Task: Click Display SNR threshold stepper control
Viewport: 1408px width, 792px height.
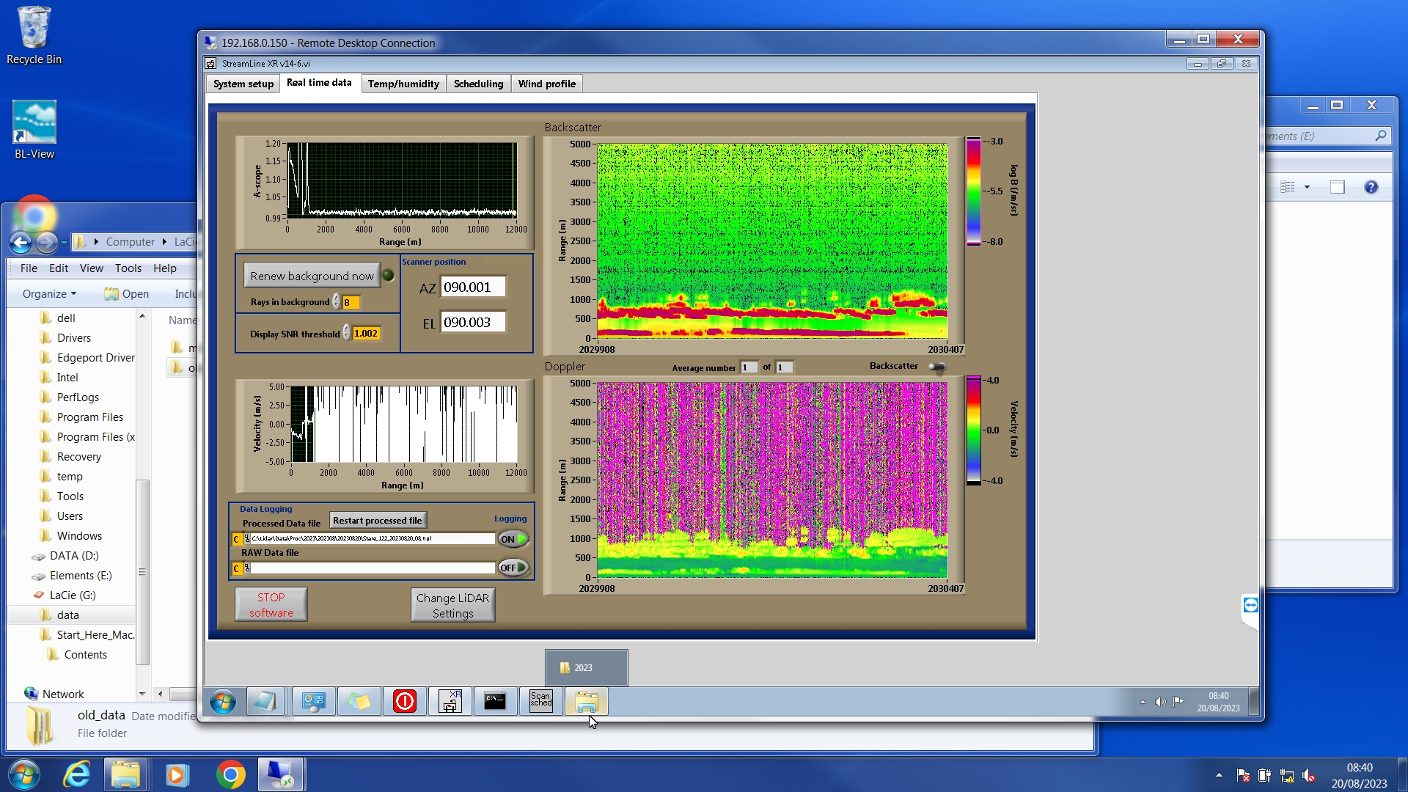Action: click(347, 334)
